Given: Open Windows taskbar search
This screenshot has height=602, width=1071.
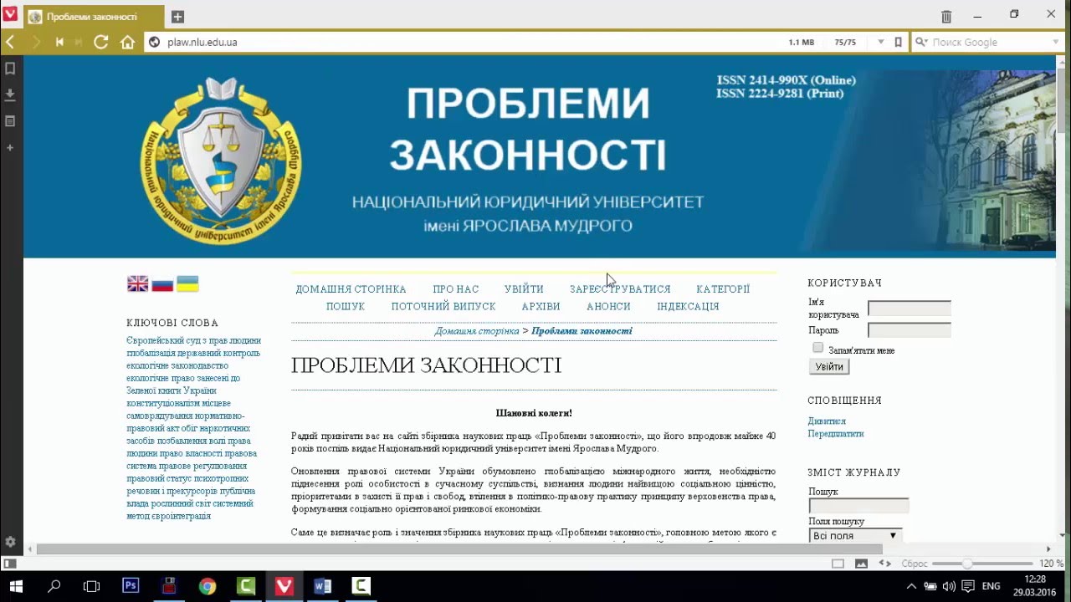Looking at the screenshot, I should point(54,586).
